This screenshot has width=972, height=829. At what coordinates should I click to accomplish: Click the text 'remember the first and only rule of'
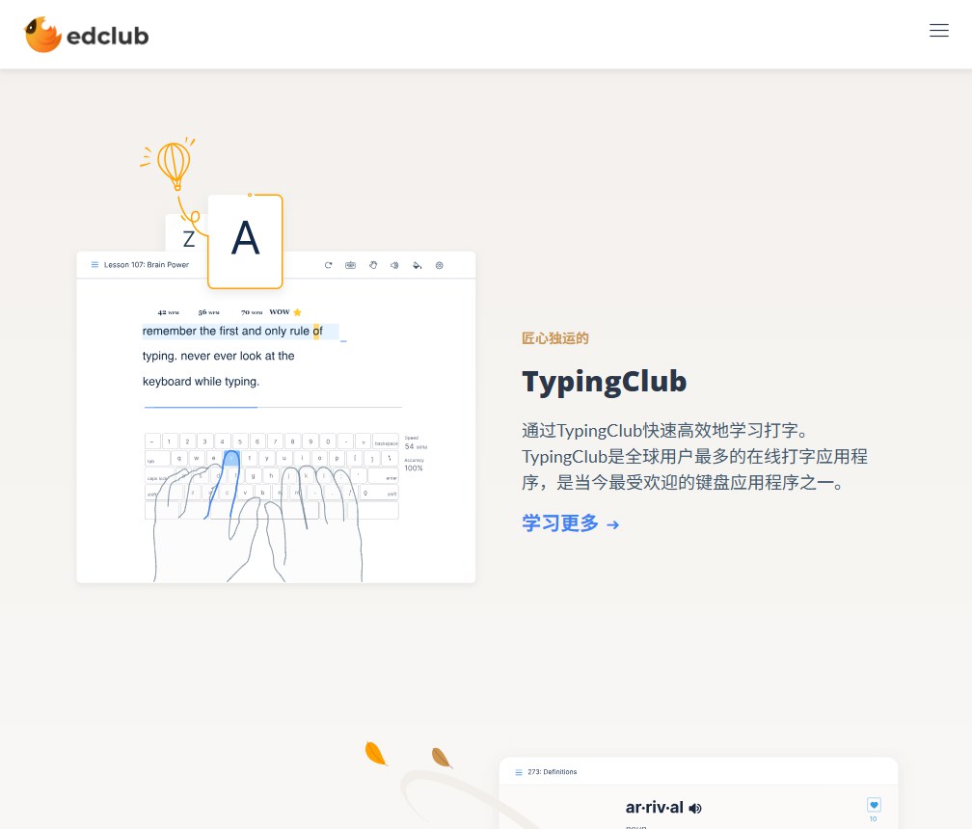click(232, 331)
